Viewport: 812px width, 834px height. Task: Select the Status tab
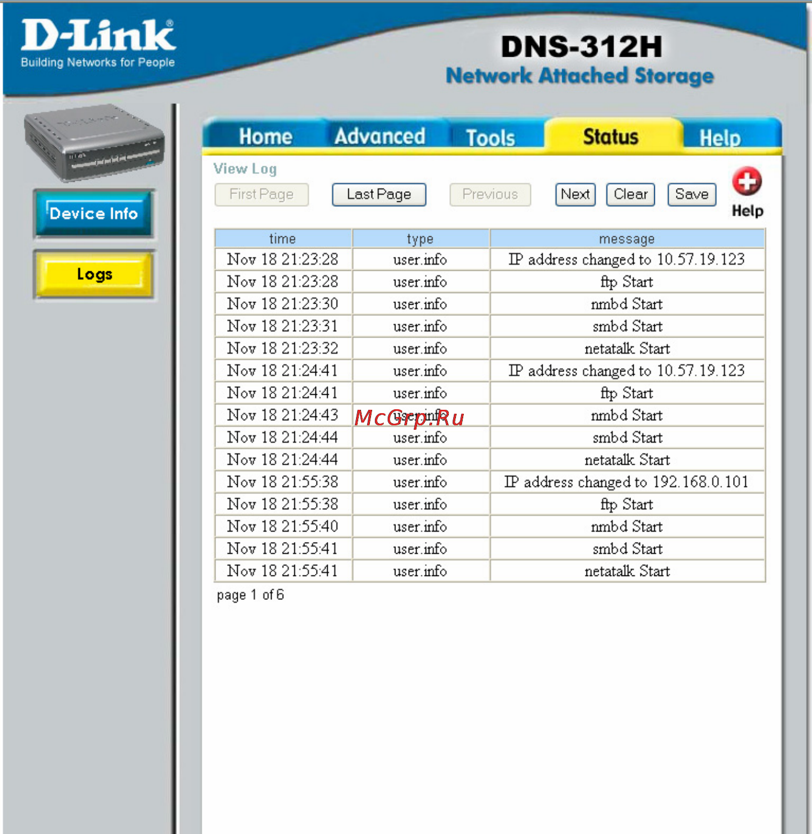tap(610, 136)
